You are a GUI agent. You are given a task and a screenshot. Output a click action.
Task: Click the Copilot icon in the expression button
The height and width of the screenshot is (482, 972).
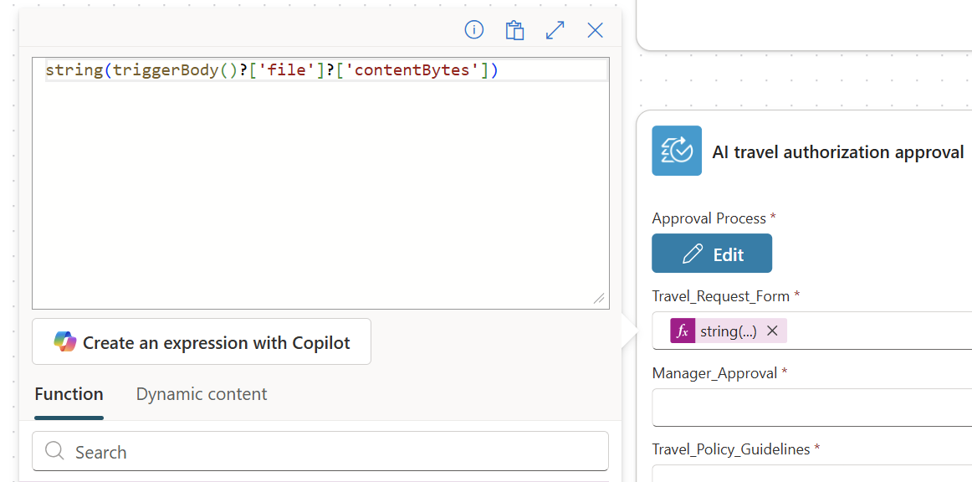pos(61,341)
